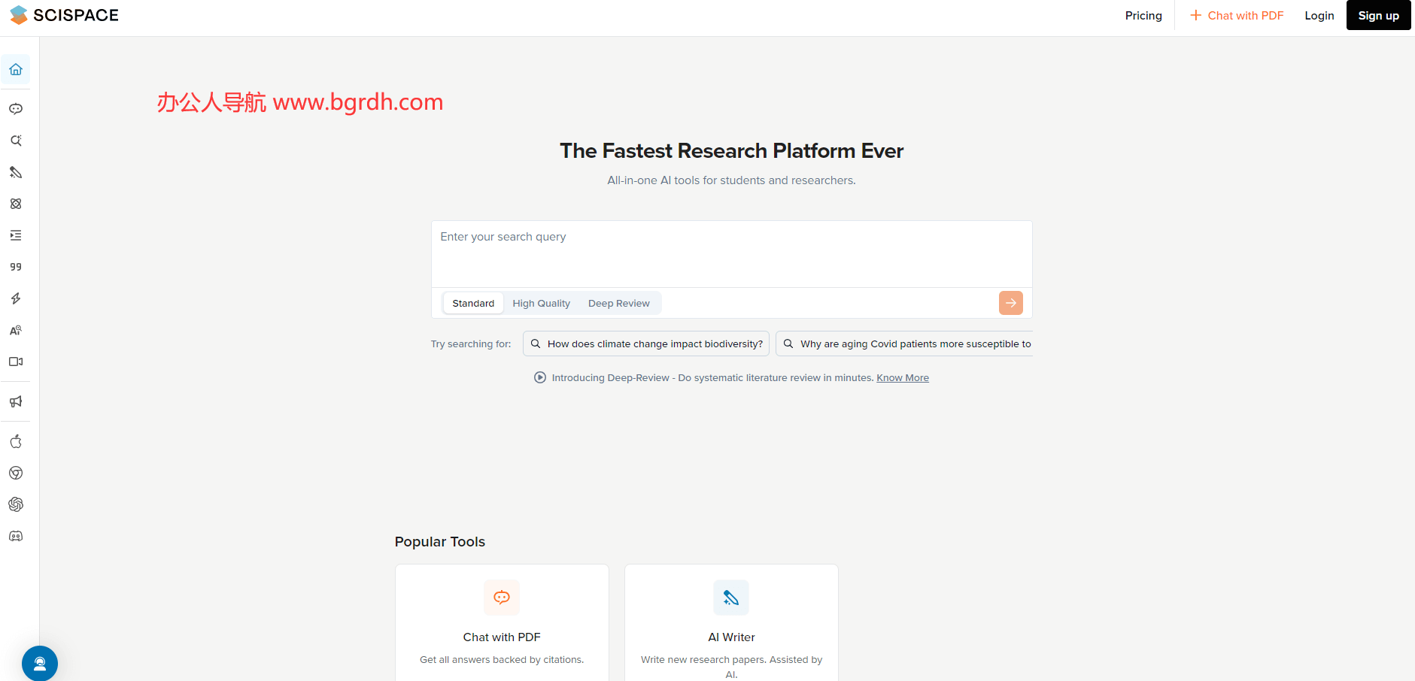1415x681 pixels.
Task: Open the Discord icon in sidebar
Action: [x=16, y=536]
